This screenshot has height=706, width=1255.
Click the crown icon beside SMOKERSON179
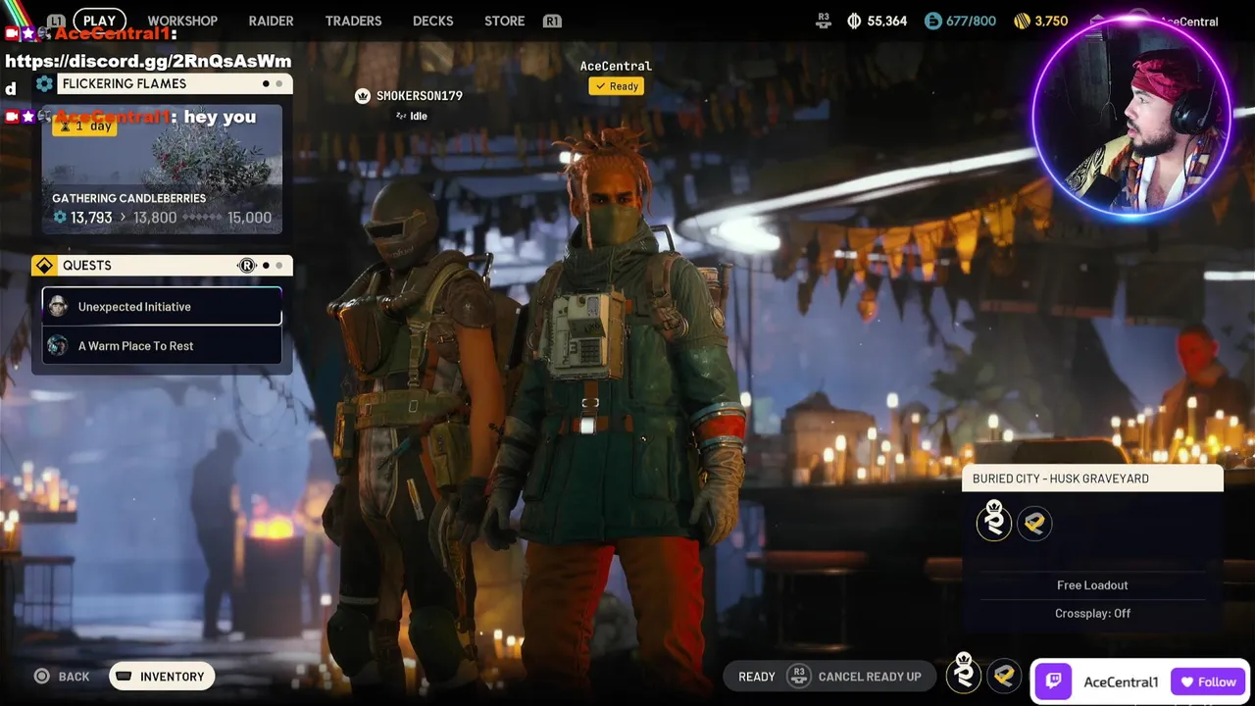(363, 95)
